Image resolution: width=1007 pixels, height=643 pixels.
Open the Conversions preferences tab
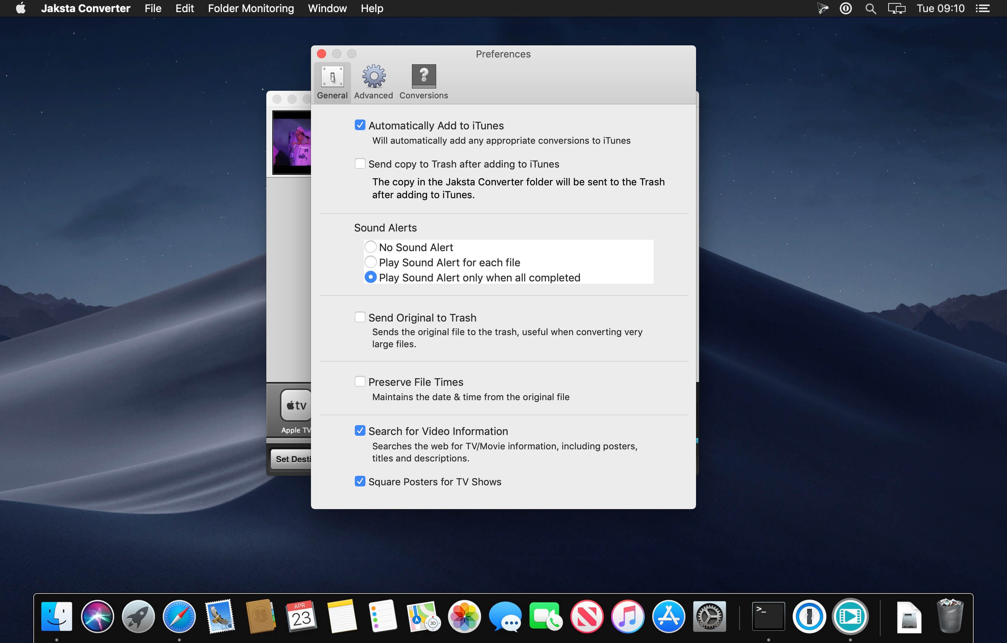[x=424, y=82]
